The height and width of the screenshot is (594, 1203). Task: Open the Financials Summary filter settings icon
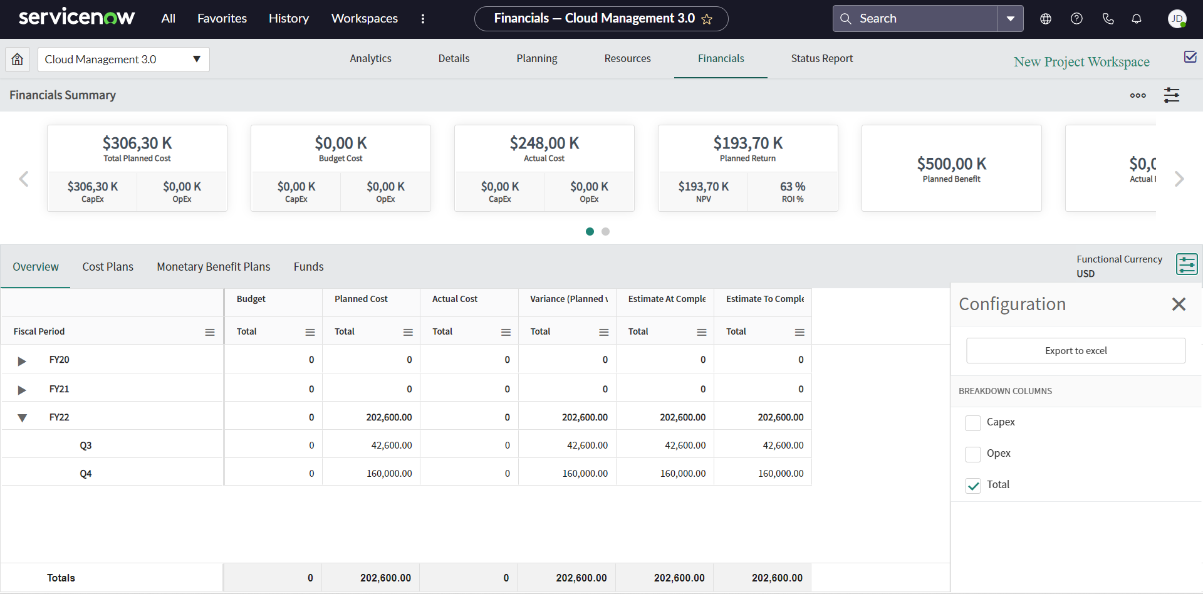pos(1172,95)
